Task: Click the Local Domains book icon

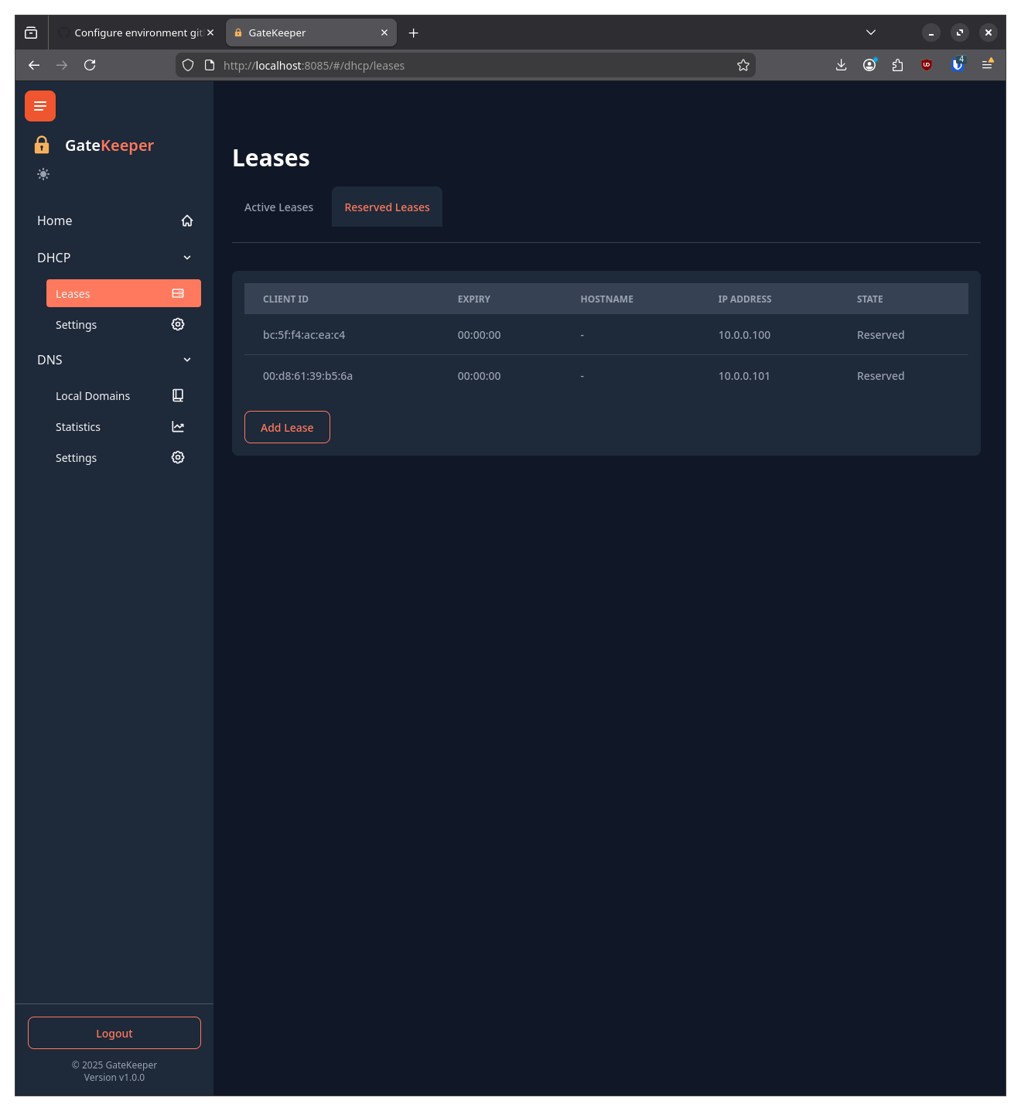Action: [177, 395]
